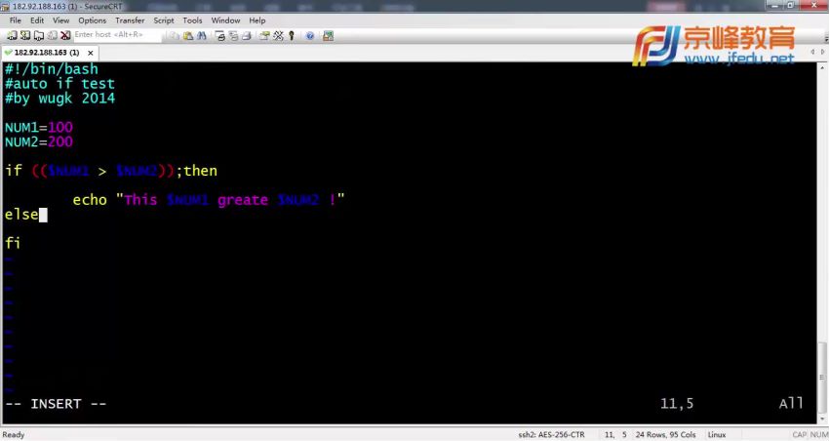The image size is (829, 441).
Task: Select the 182.92.188.163 (1) session tab
Action: click(x=44, y=52)
